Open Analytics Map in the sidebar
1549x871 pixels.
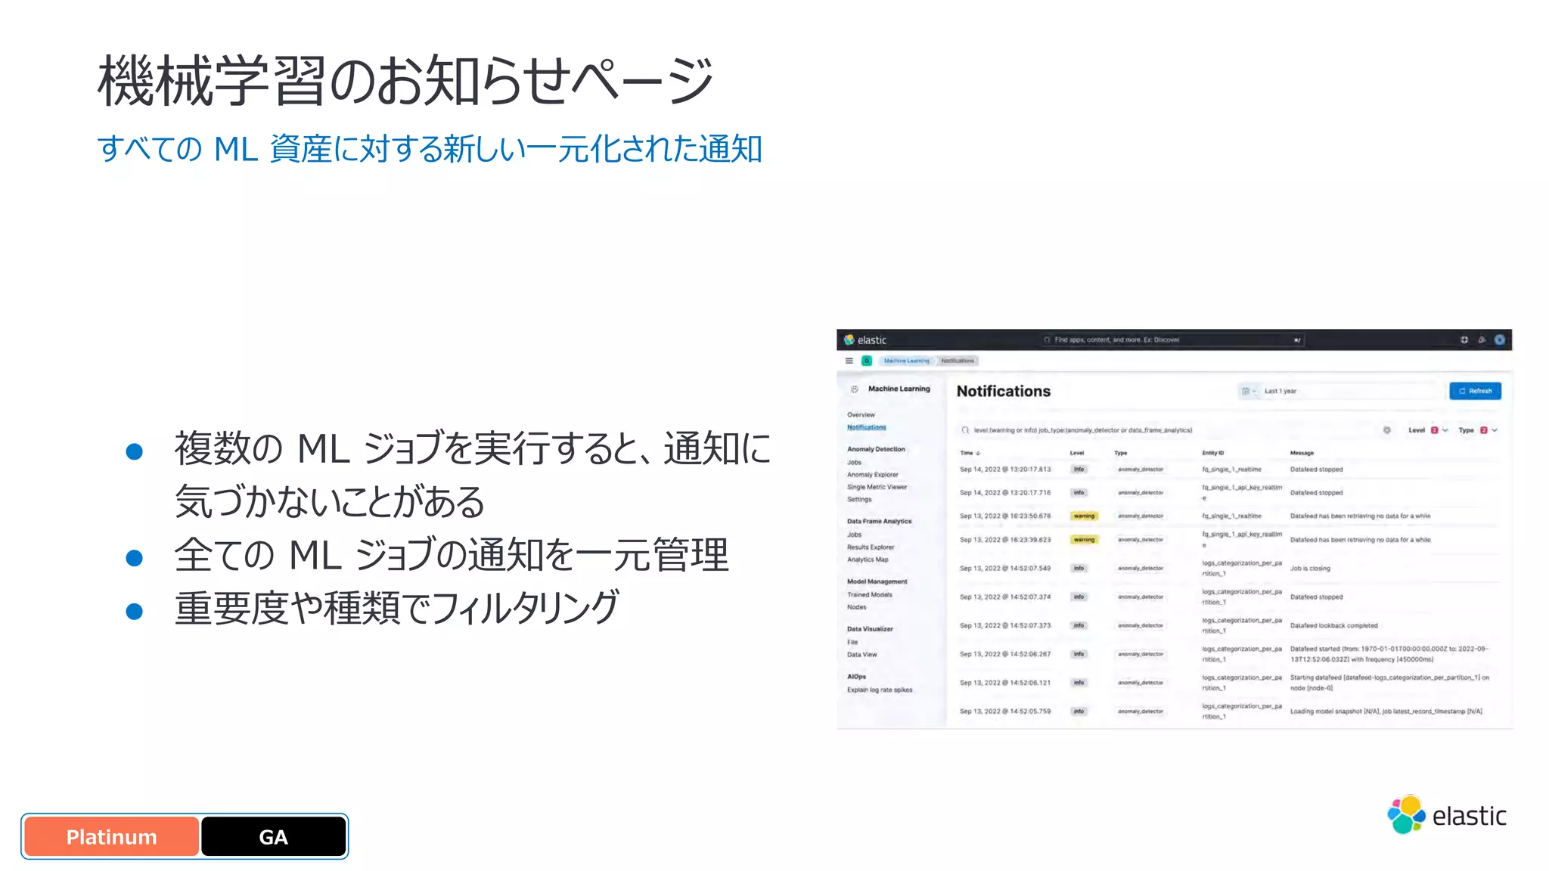(868, 559)
